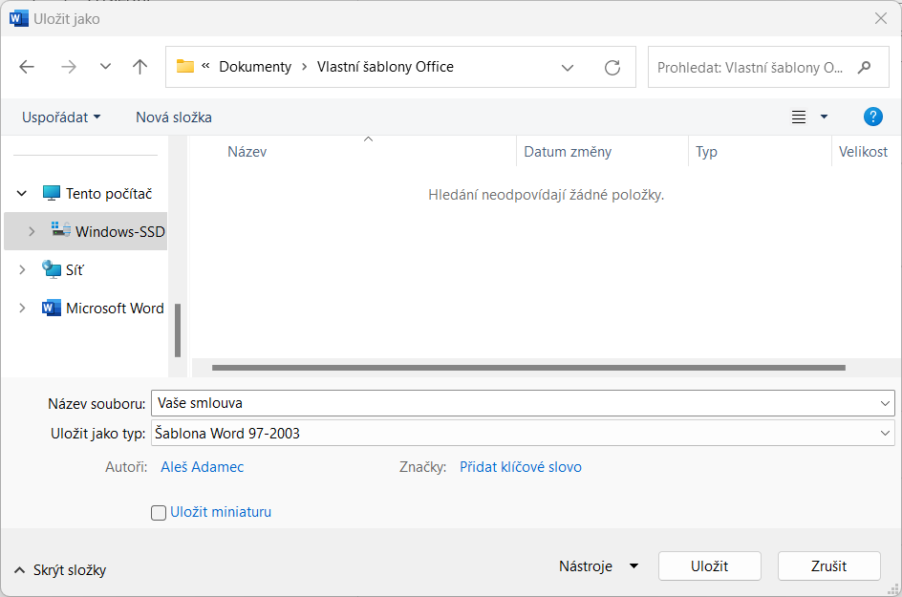Click the Uložit button
The image size is (902, 597).
709,566
